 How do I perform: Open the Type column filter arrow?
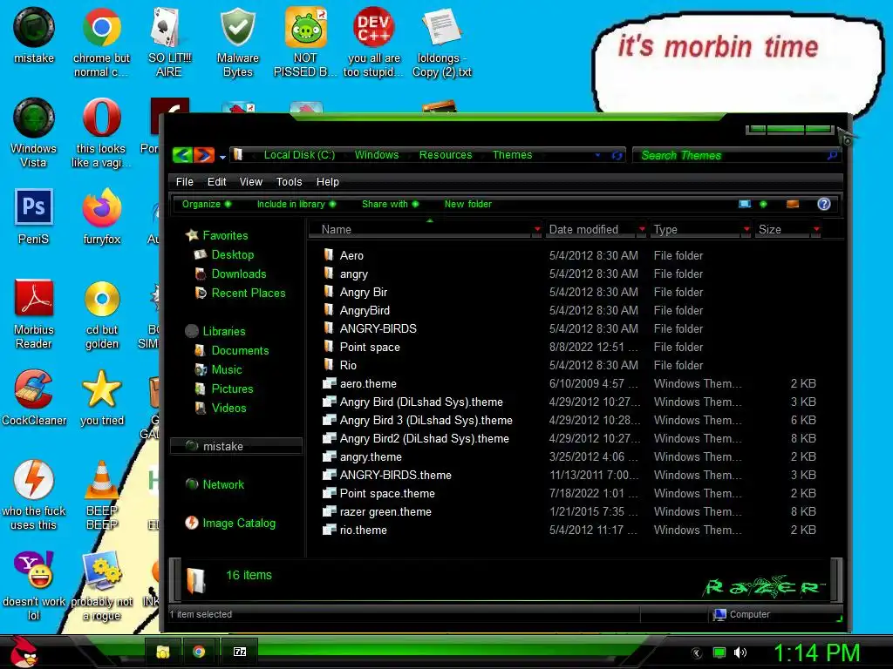point(746,229)
